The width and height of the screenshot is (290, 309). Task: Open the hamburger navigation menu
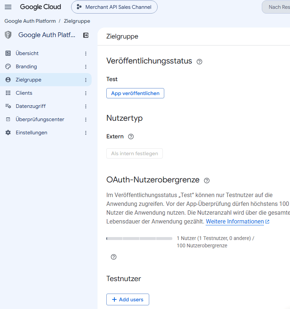(x=8, y=7)
